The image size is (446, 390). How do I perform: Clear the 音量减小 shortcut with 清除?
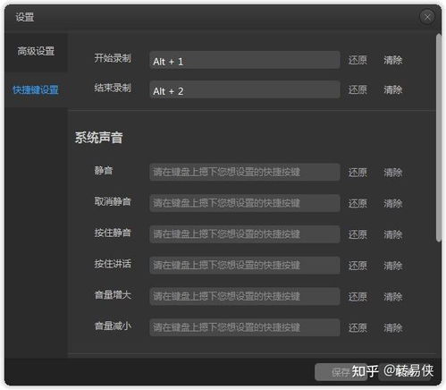click(x=392, y=328)
